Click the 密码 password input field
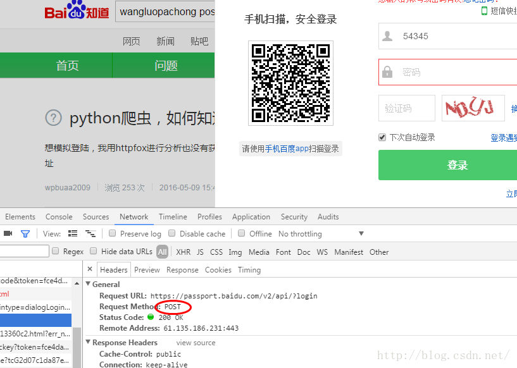 click(x=448, y=72)
